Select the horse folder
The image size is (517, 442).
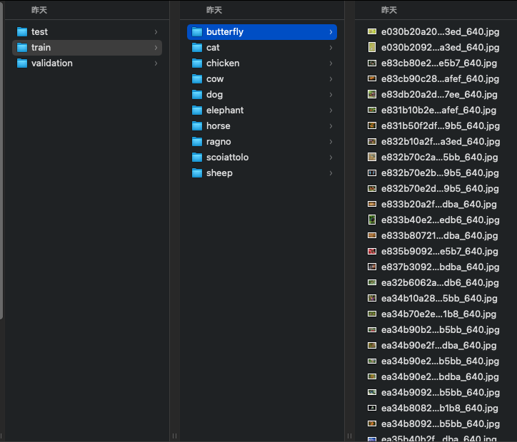pyautogui.click(x=218, y=126)
